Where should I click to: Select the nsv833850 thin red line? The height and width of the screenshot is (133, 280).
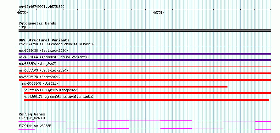145,67
